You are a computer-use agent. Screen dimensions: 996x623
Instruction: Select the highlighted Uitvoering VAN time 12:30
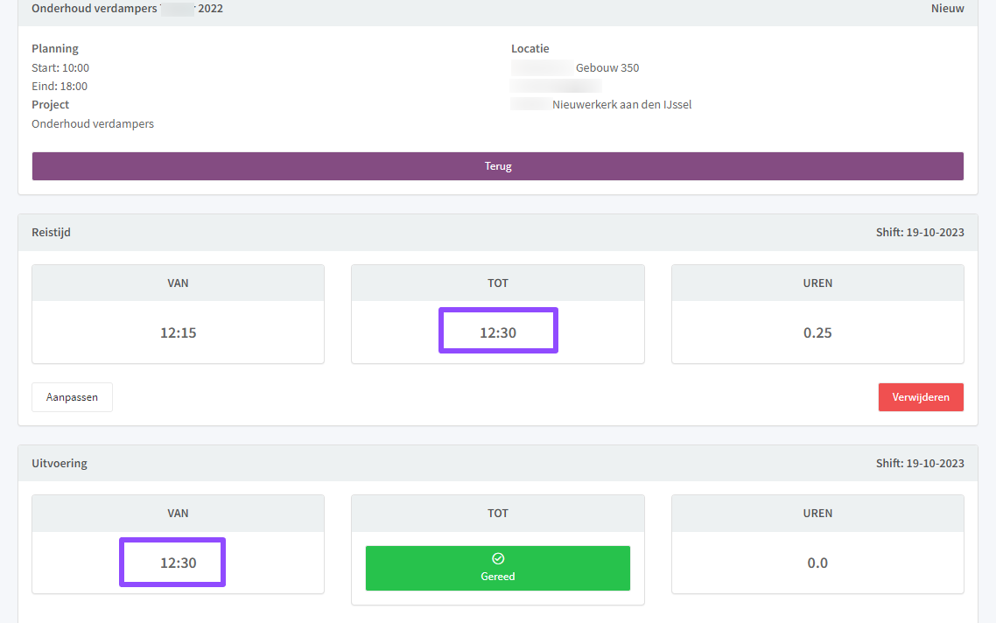tap(178, 563)
